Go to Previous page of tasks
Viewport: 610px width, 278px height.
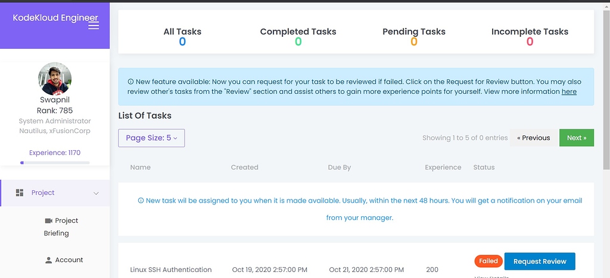pos(534,138)
